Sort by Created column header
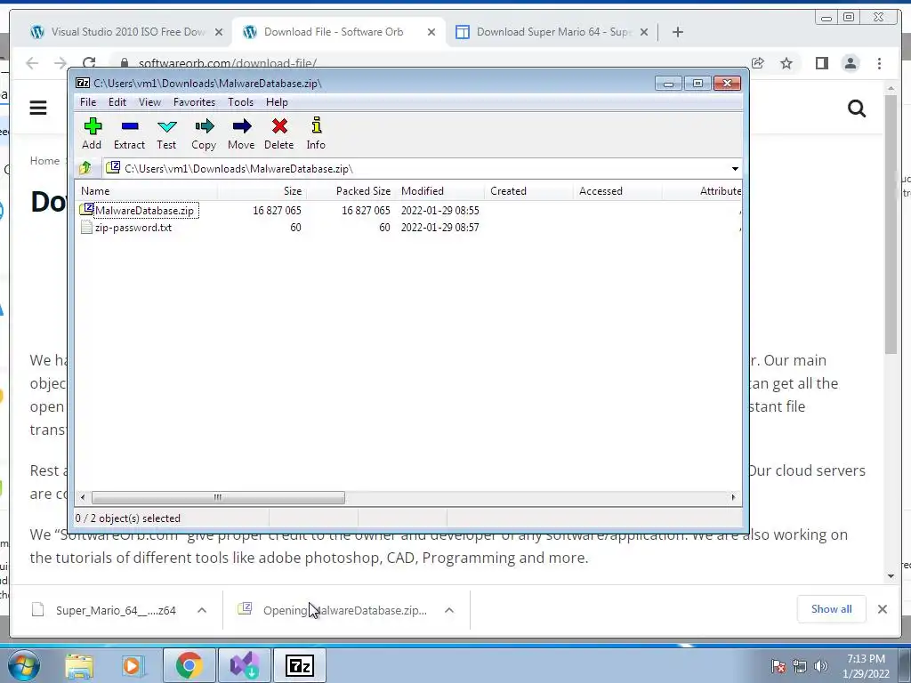 point(528,191)
